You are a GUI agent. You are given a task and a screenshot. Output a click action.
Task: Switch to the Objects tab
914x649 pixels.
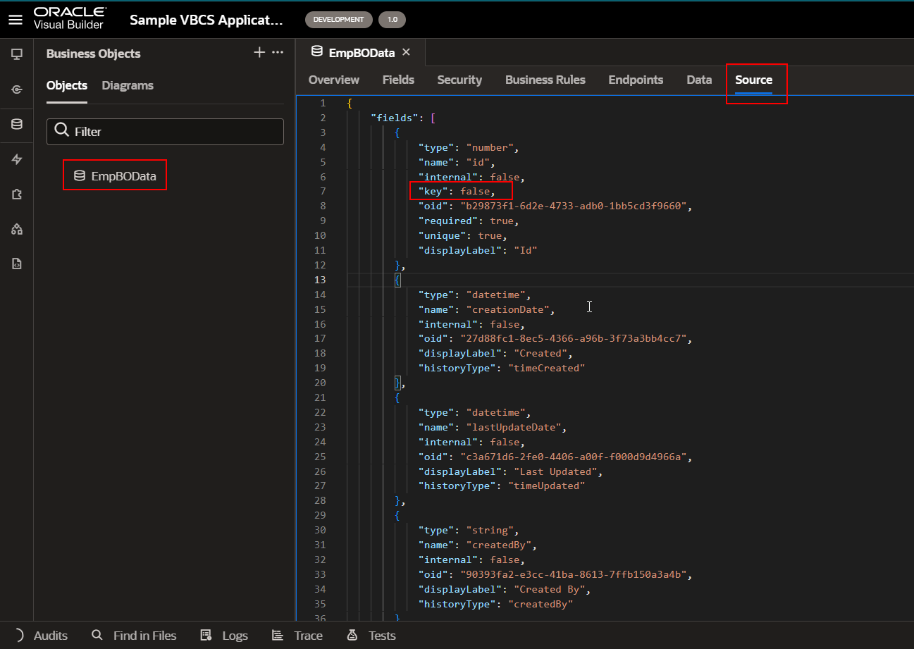(x=67, y=85)
